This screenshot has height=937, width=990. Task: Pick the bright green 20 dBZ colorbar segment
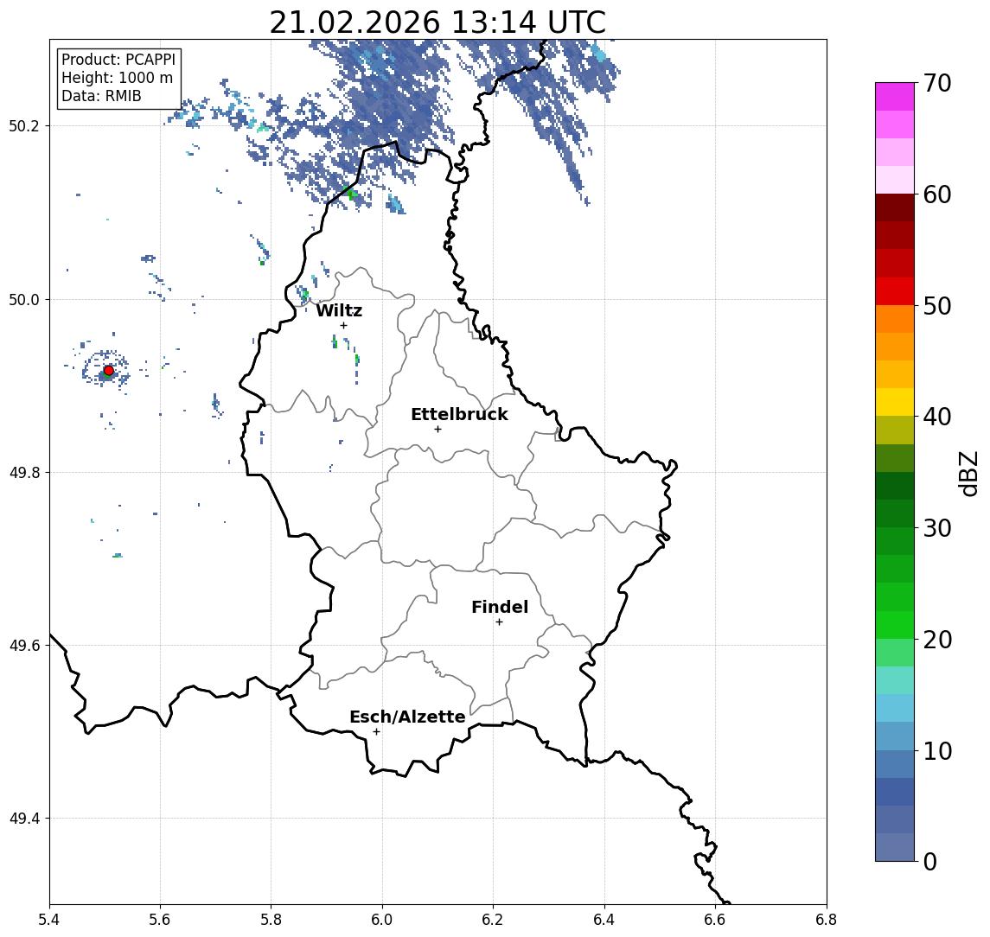pyautogui.click(x=895, y=624)
